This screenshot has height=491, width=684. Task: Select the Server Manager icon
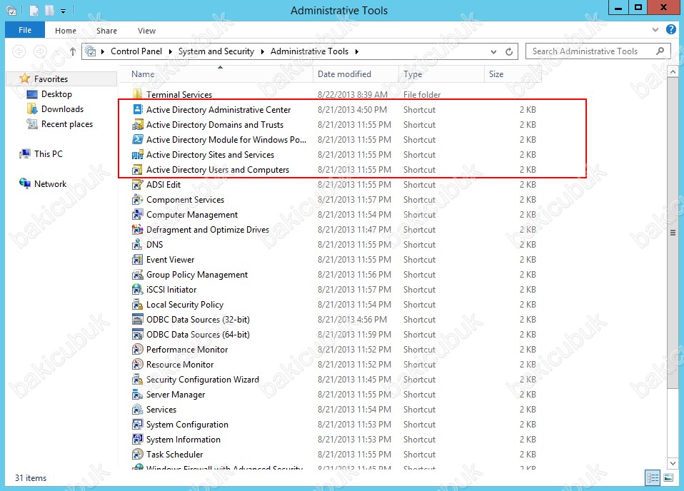pyautogui.click(x=137, y=395)
